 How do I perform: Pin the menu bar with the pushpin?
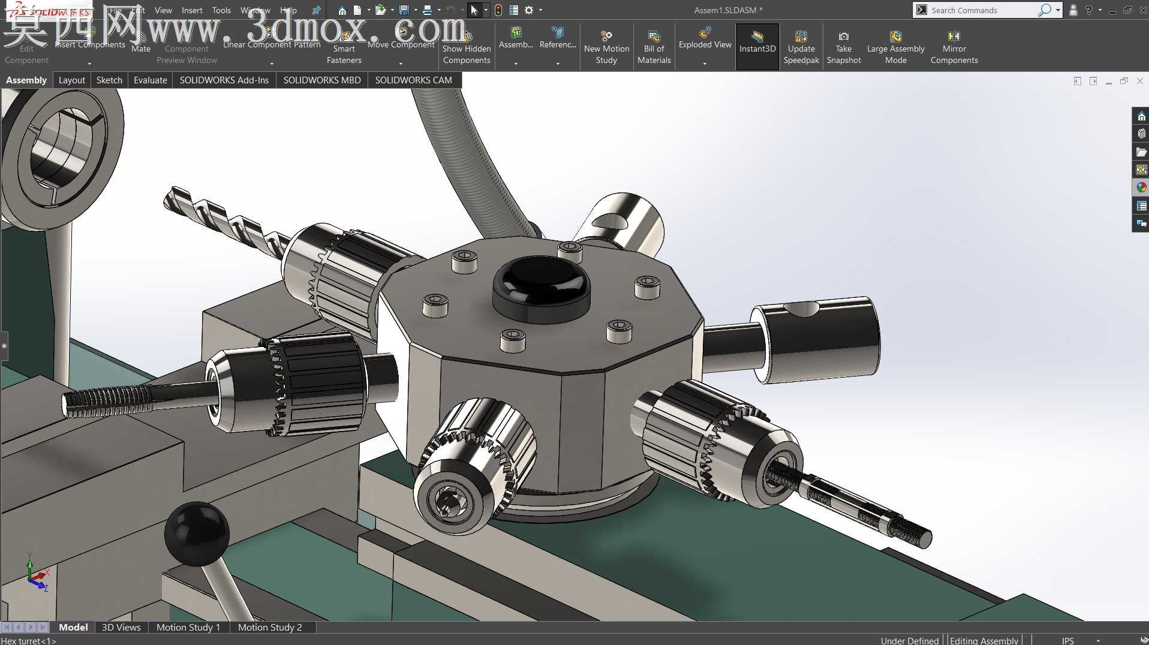pos(317,10)
